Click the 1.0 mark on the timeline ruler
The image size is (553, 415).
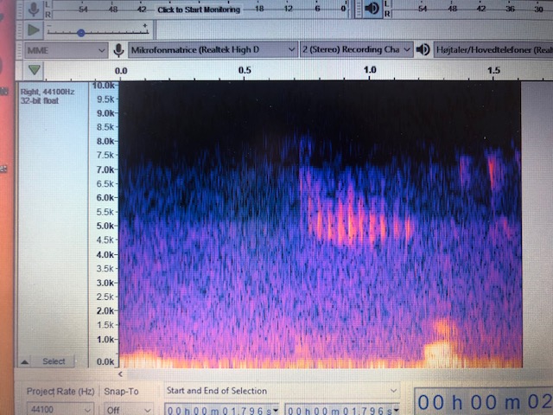pyautogui.click(x=371, y=70)
